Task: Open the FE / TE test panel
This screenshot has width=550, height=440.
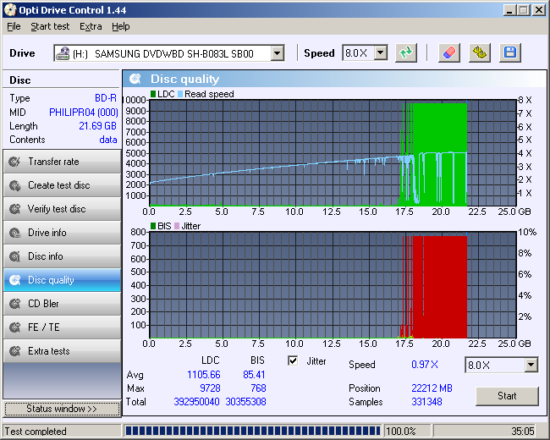Action: (x=62, y=327)
